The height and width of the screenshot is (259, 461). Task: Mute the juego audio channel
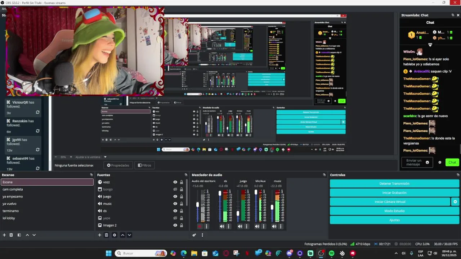coord(240,226)
